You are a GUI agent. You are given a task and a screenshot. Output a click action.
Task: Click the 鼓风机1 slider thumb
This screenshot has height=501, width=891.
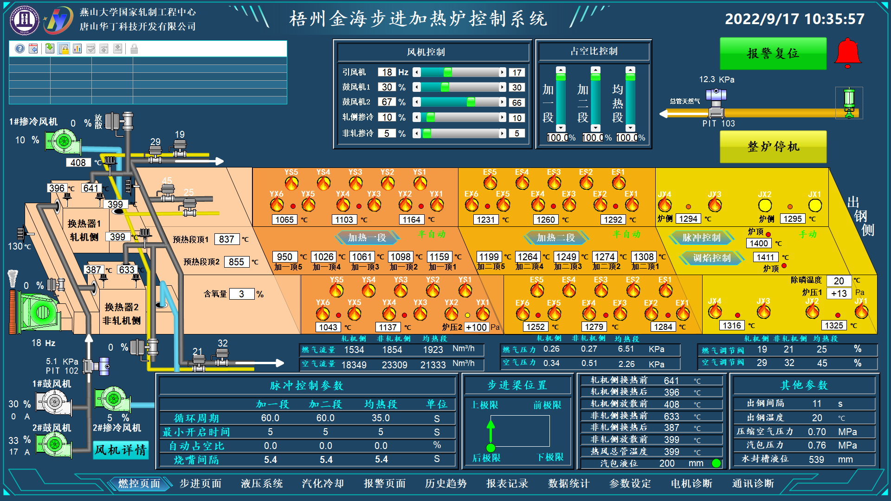(x=445, y=87)
